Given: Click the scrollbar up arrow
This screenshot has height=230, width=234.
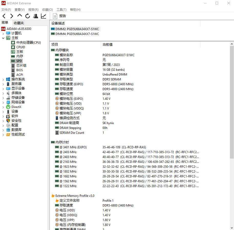Looking at the screenshot, I should (x=232, y=44).
